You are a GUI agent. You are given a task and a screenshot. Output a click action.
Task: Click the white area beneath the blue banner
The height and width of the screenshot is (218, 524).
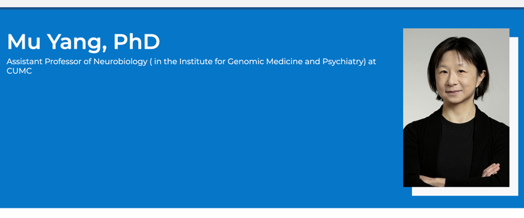tap(262, 213)
